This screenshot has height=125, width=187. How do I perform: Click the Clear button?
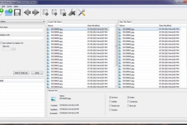click(37, 73)
